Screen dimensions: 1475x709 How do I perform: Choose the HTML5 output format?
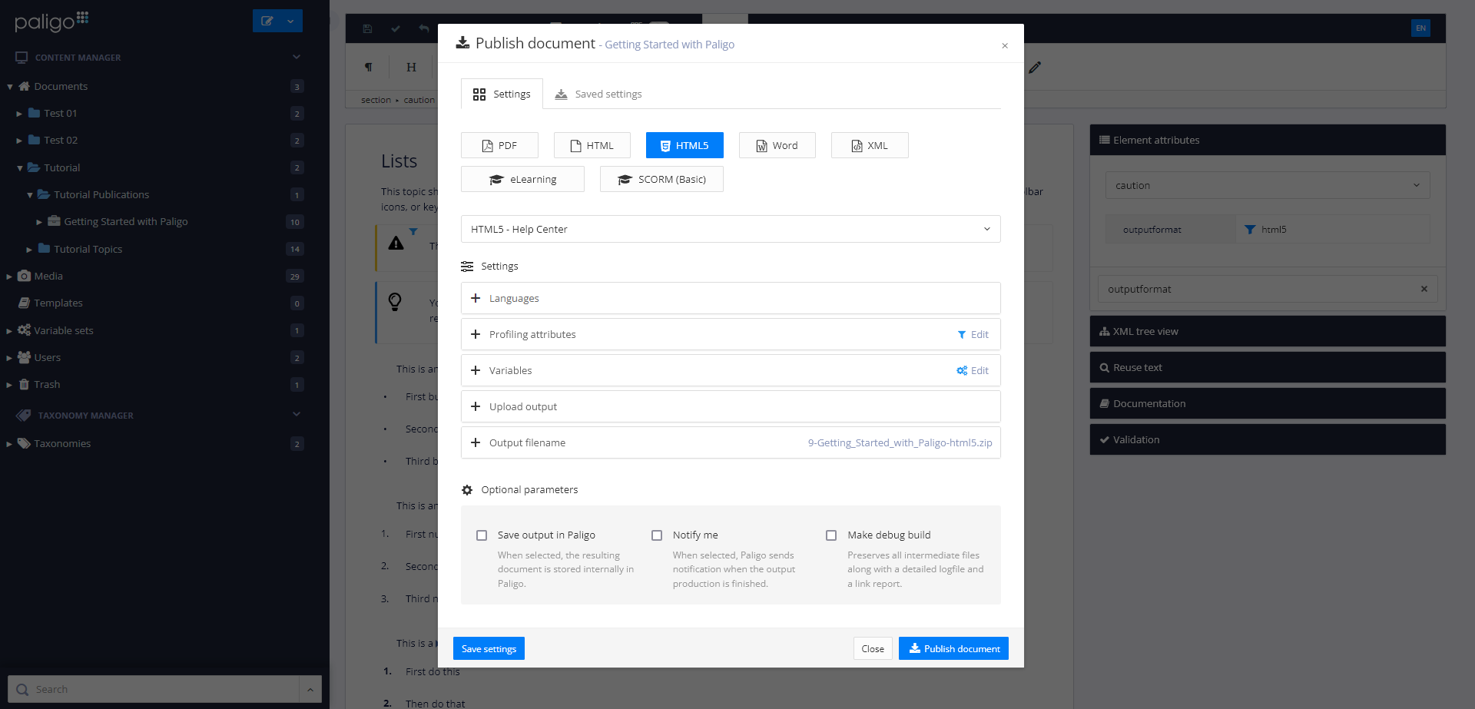[684, 145]
